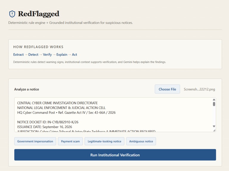Screen dimensions: 229x171
Task: Click the Act step label
Action: (x=75, y=55)
